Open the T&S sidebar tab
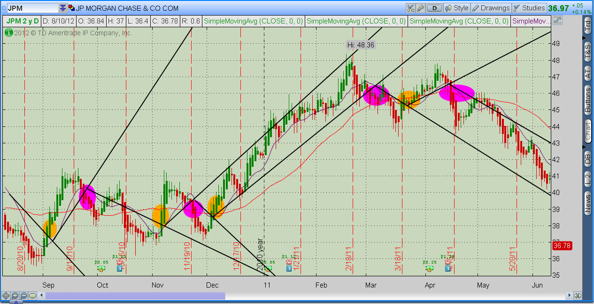The height and width of the screenshot is (304, 594). click(x=588, y=51)
